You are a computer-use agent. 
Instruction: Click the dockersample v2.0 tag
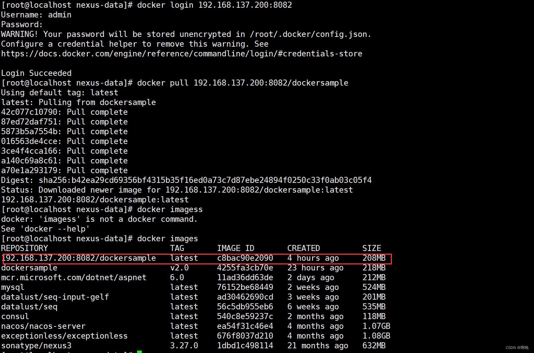[179, 268]
